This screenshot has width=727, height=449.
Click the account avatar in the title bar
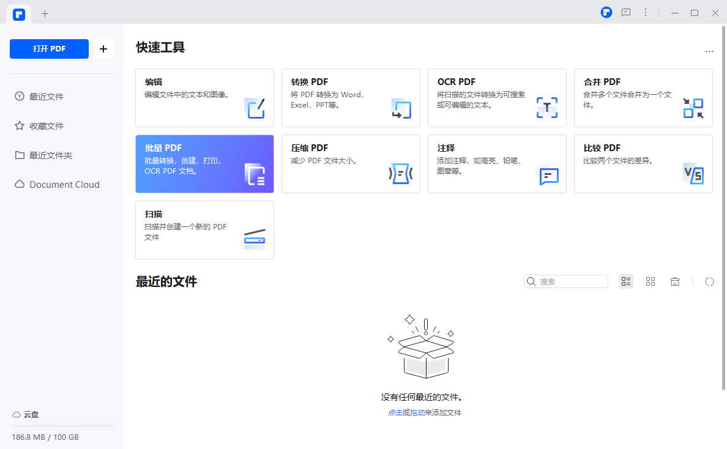606,12
